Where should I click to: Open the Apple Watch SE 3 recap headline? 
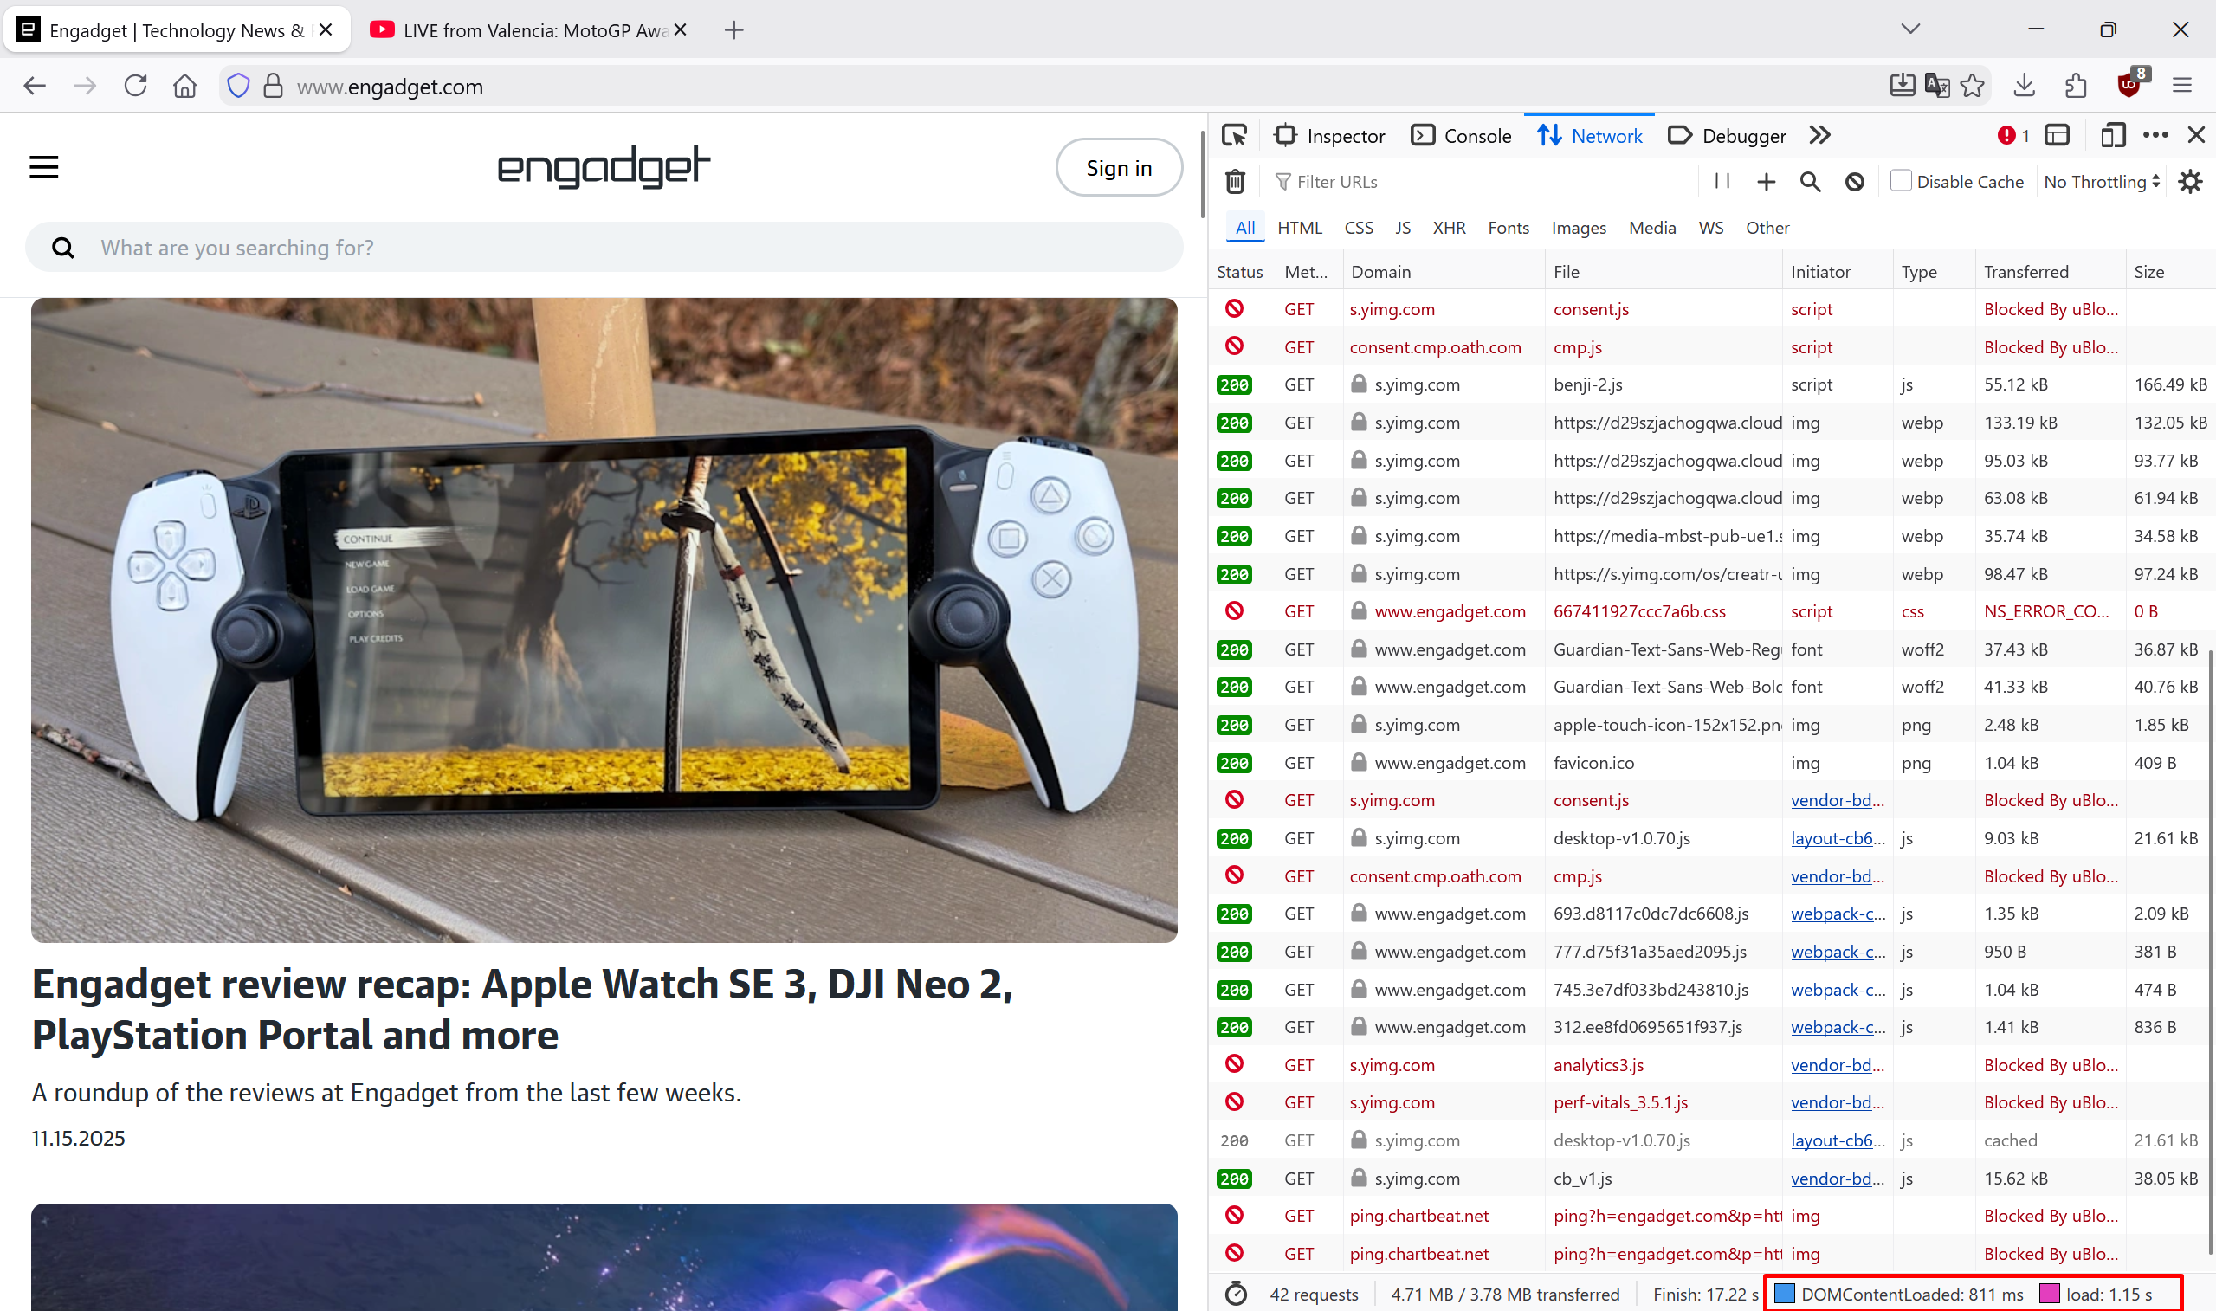[522, 1009]
